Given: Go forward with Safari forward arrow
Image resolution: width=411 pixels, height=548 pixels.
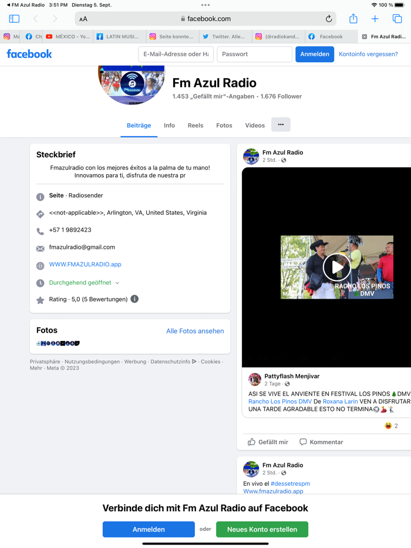Looking at the screenshot, I should [x=55, y=19].
